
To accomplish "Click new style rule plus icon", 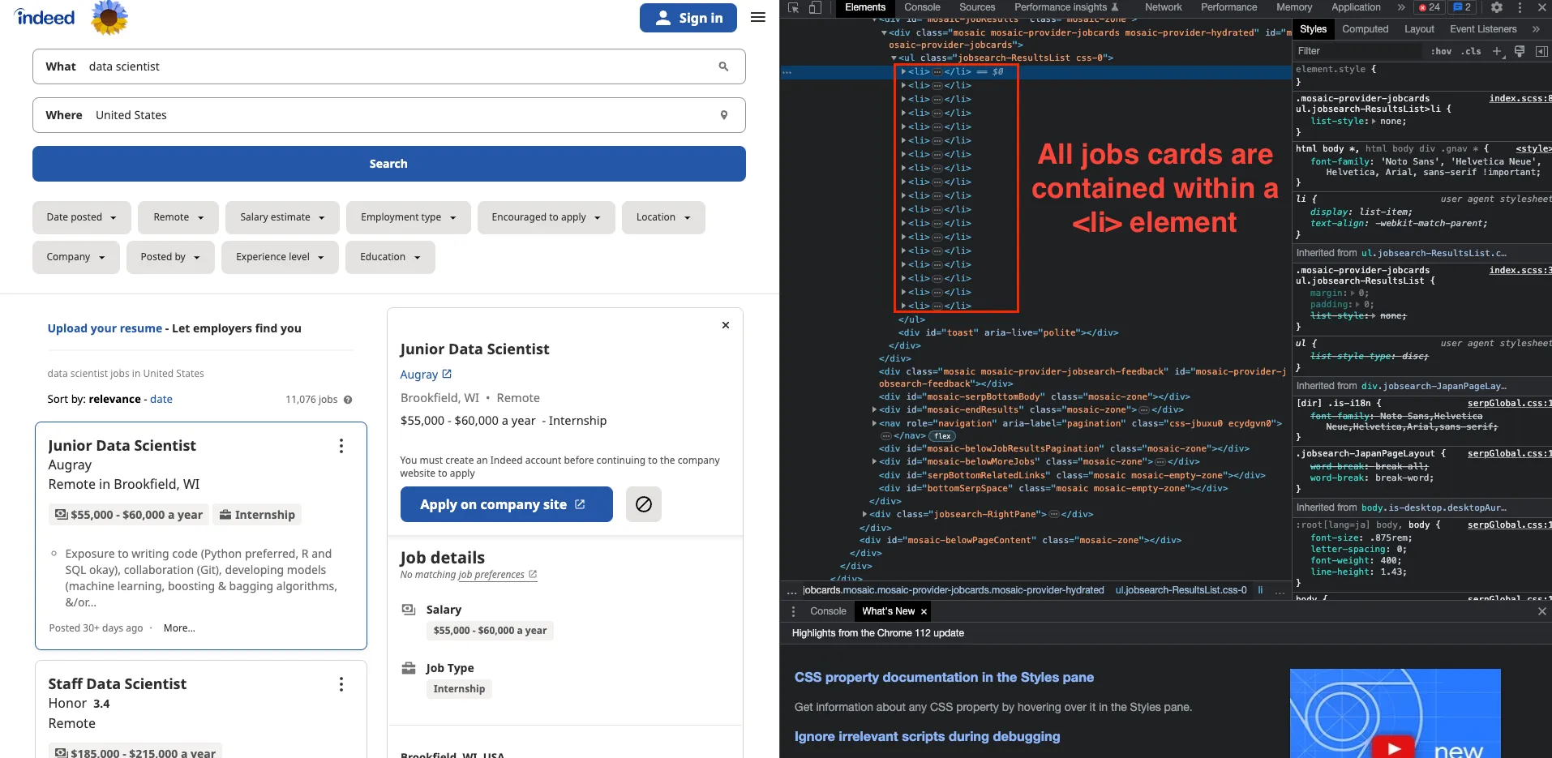I will [1497, 51].
